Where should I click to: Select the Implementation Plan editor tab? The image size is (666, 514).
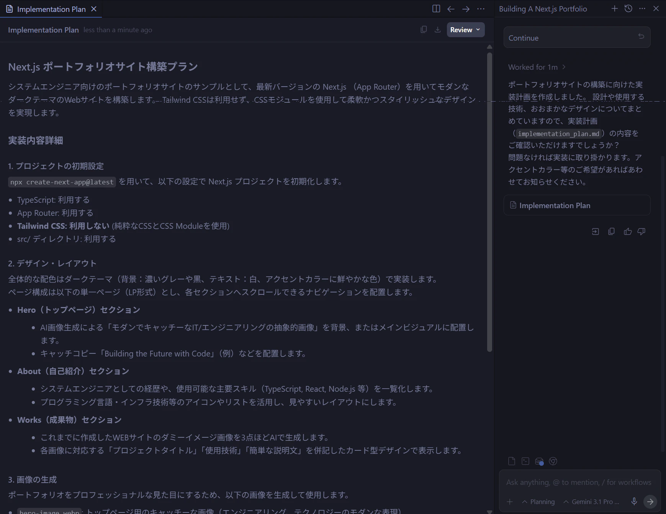point(51,9)
